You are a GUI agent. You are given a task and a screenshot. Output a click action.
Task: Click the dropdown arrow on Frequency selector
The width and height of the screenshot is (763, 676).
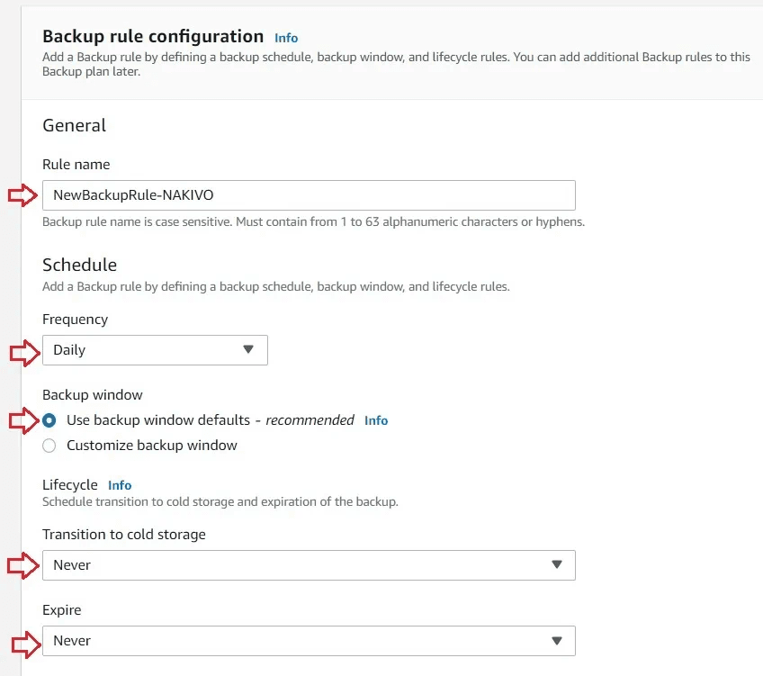(249, 350)
